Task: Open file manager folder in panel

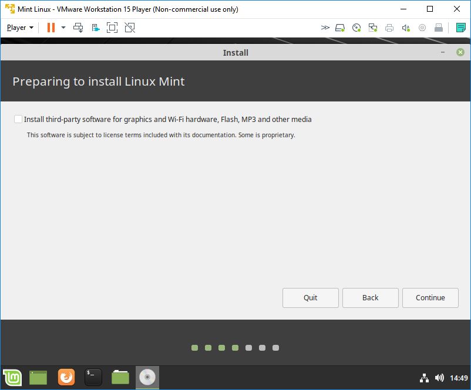Action: pos(120,378)
